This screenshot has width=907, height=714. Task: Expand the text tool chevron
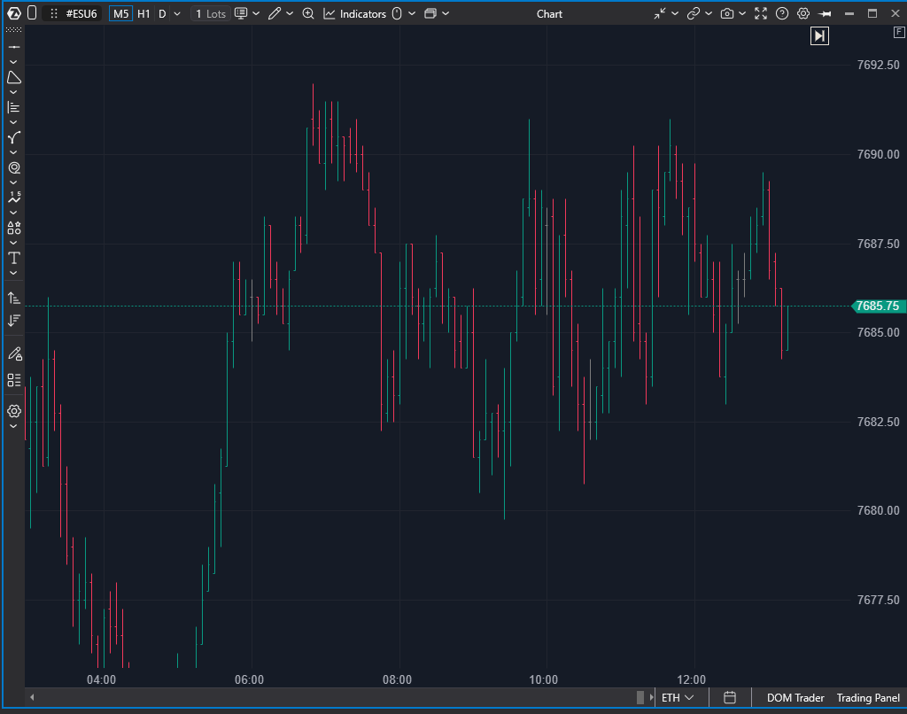point(14,273)
